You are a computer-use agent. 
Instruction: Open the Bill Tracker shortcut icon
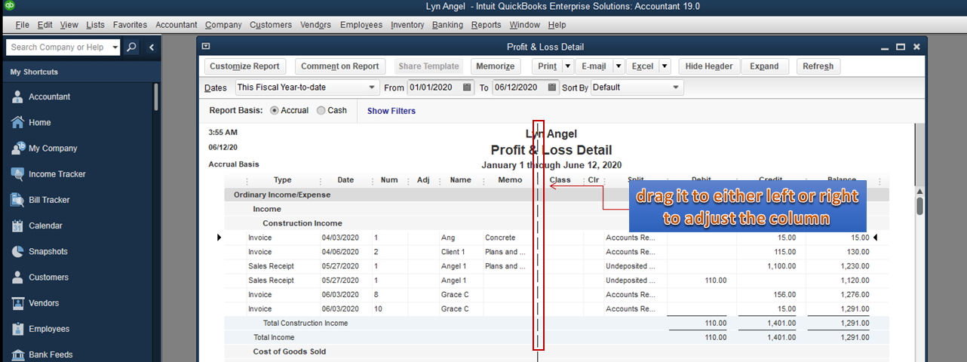pyautogui.click(x=18, y=200)
